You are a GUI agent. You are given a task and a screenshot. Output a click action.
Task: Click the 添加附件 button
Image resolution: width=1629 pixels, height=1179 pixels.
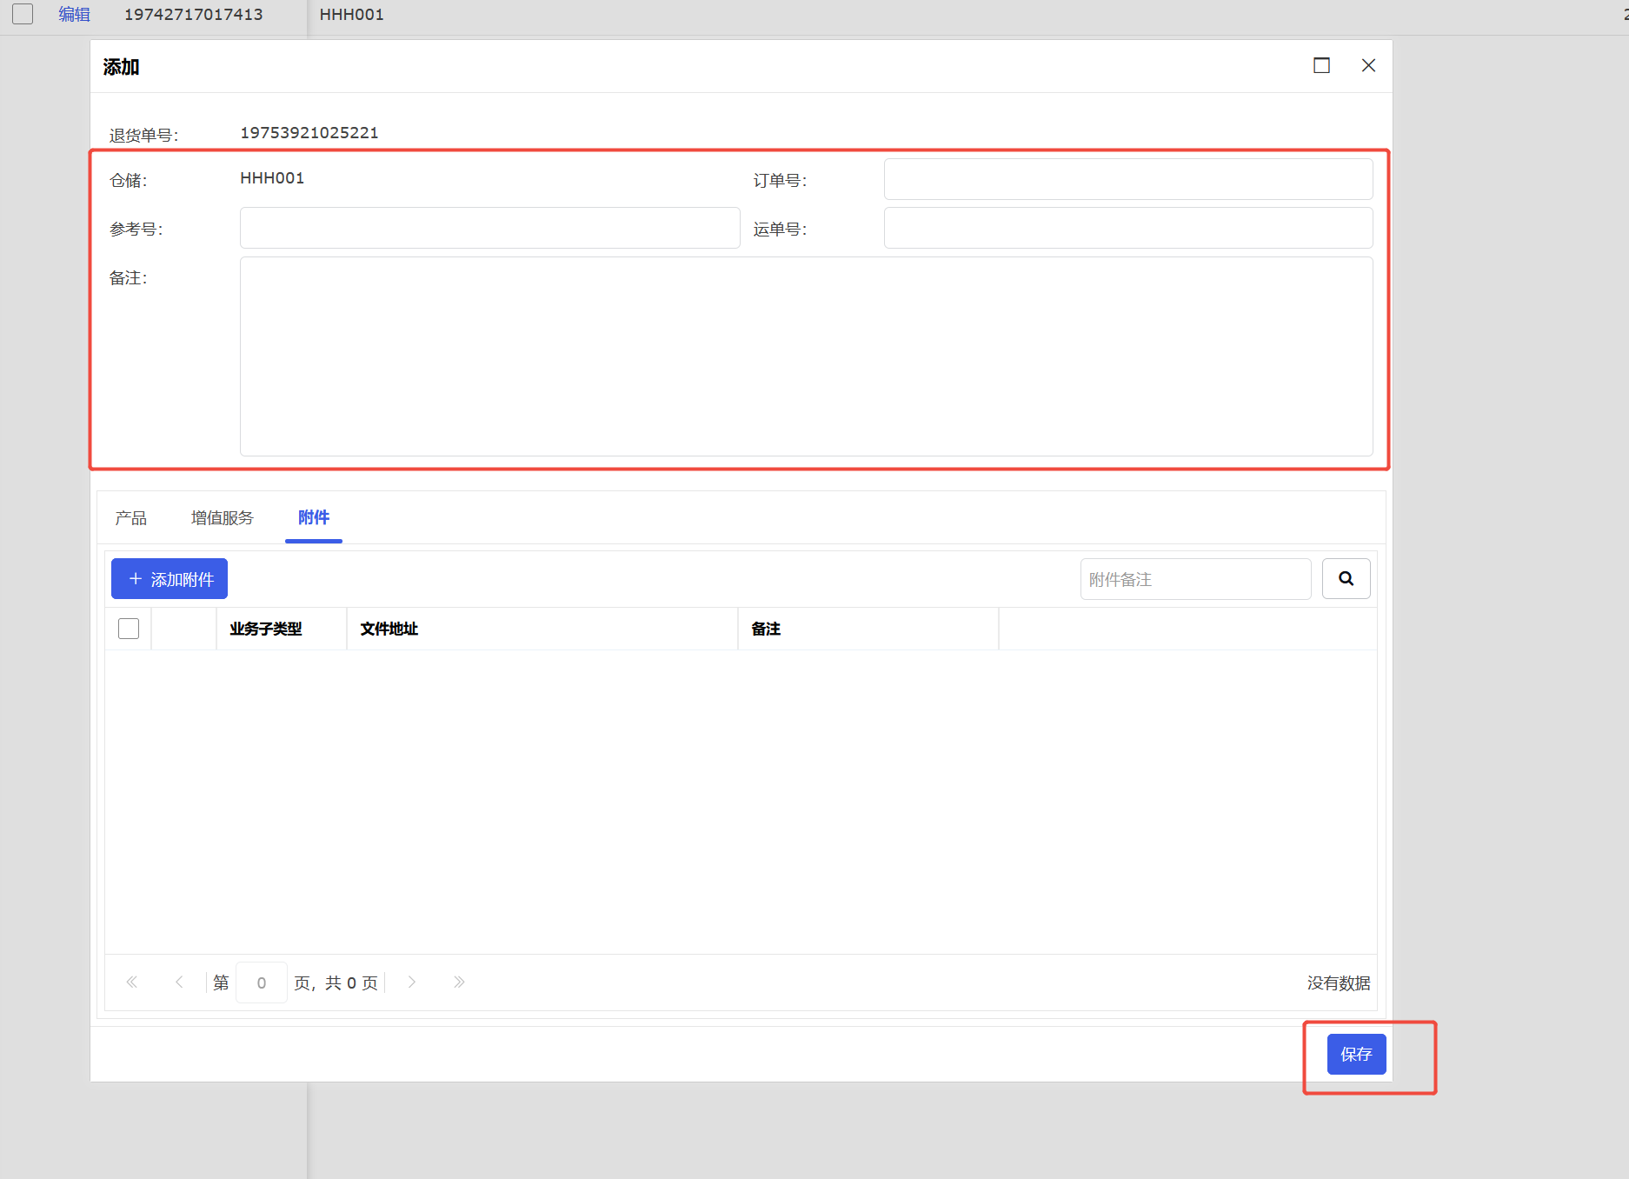170,579
